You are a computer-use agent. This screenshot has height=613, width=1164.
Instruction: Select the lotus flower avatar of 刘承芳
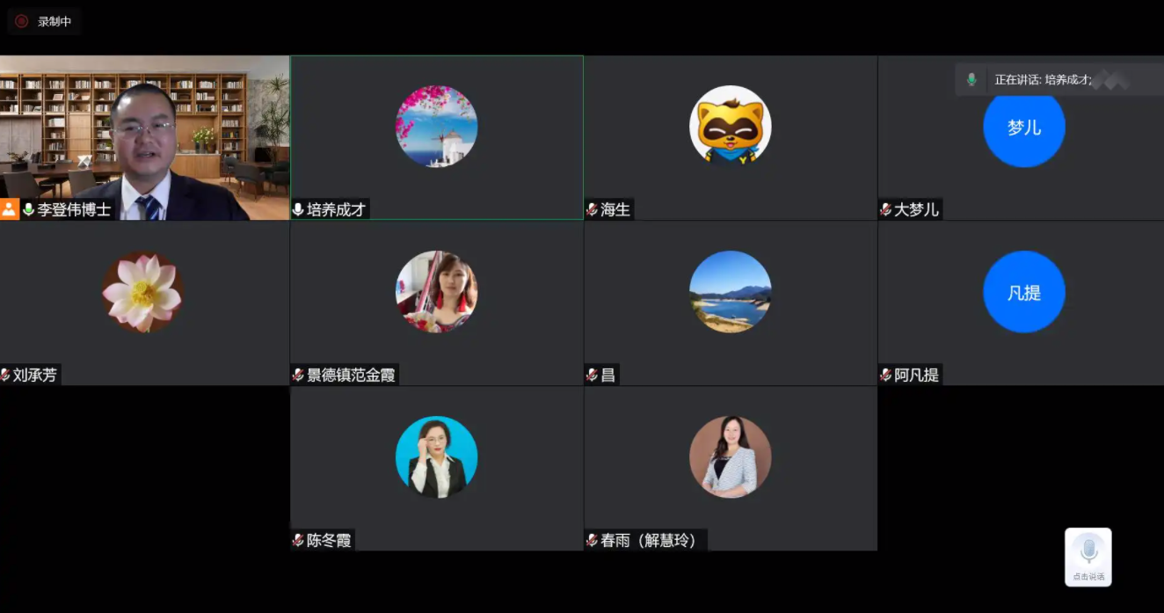tap(142, 292)
